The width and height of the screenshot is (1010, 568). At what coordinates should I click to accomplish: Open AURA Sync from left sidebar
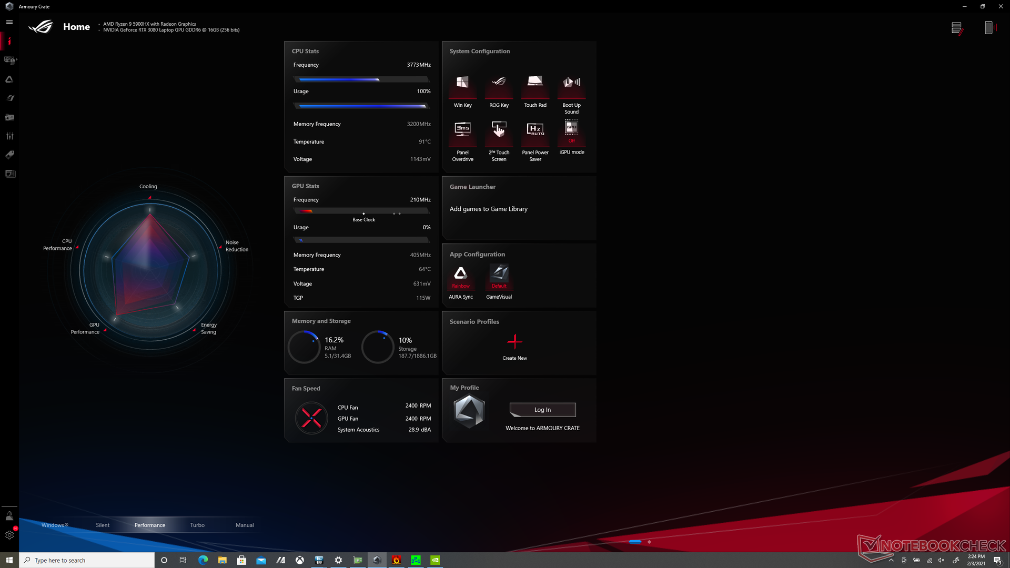(9, 79)
